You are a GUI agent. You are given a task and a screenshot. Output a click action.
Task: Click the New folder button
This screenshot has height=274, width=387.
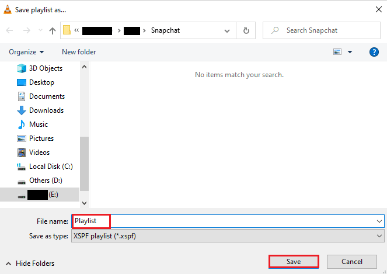coord(79,52)
